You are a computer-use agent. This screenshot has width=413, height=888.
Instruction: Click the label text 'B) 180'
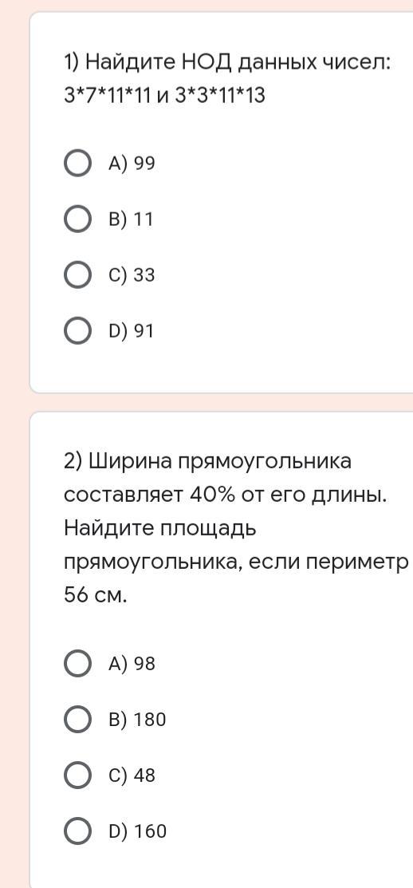[x=137, y=720]
